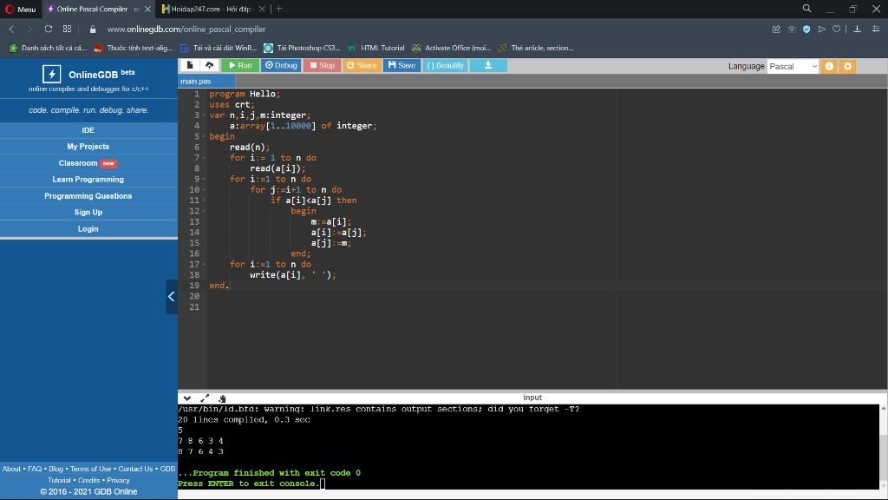Fold the for loop at line 17
888x500 pixels.
point(203,264)
